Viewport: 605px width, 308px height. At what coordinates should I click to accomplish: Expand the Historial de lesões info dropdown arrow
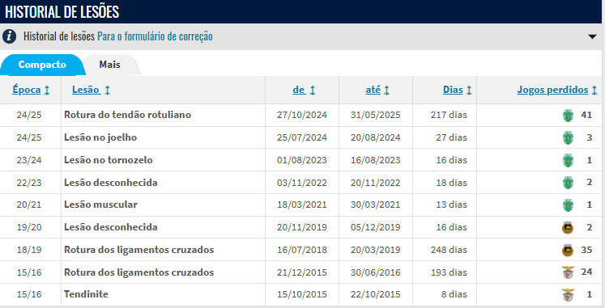[x=592, y=37]
